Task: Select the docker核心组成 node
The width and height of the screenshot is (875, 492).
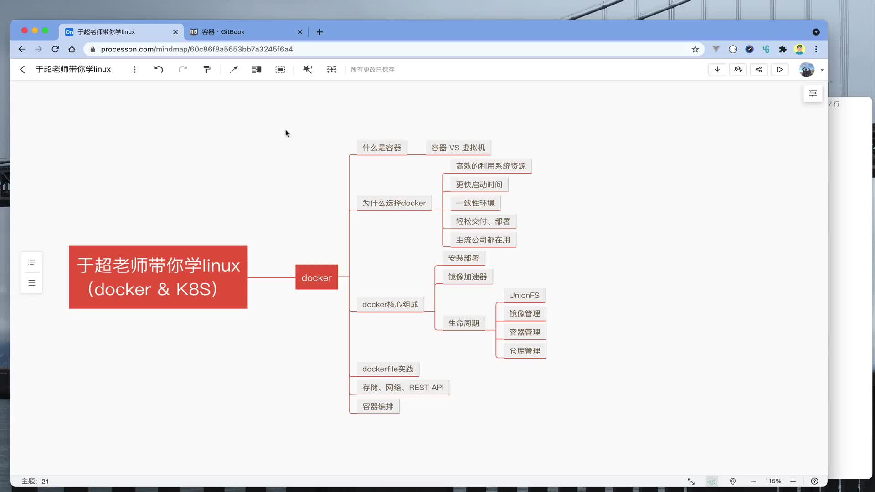Action: [x=390, y=304]
